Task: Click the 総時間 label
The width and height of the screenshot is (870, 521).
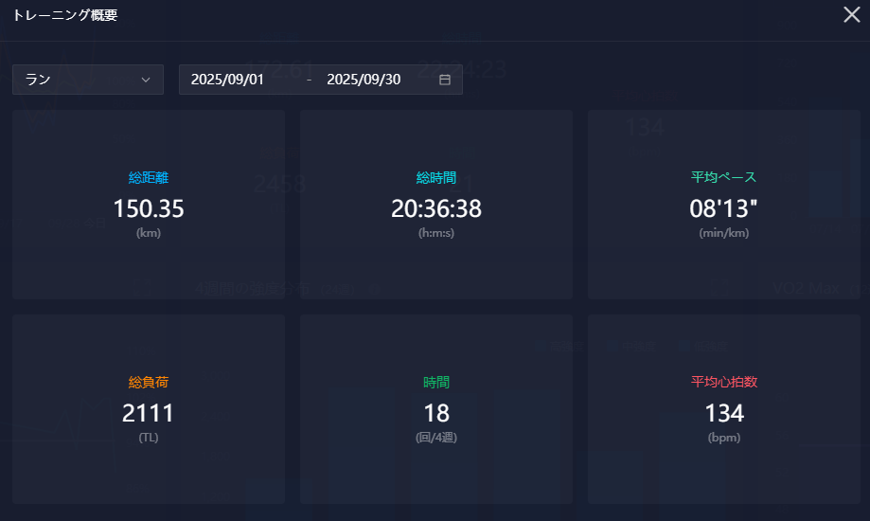Action: point(436,177)
